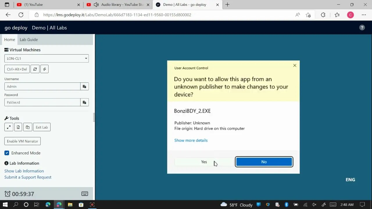This screenshot has height=209, width=372.
Task: Open browser settings and more menu
Action: [364, 15]
